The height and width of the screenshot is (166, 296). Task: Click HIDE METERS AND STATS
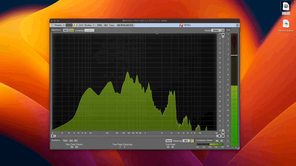pos(125,25)
